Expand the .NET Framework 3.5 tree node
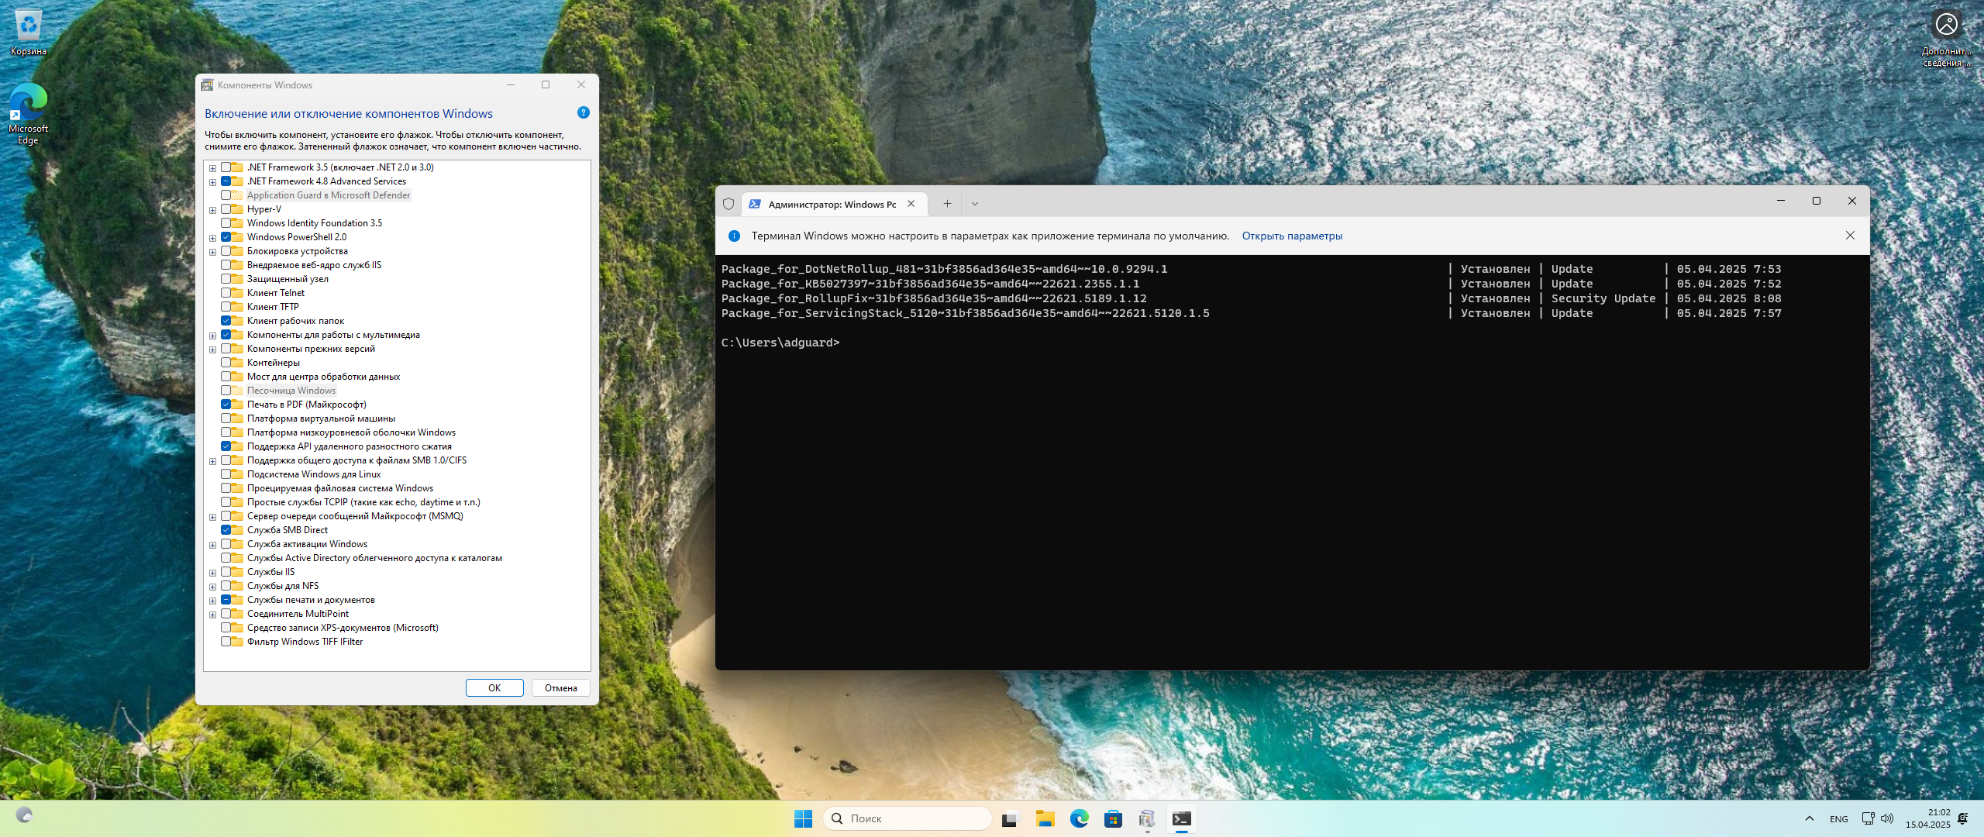Screen dimensions: 1984x837 pos(212,167)
